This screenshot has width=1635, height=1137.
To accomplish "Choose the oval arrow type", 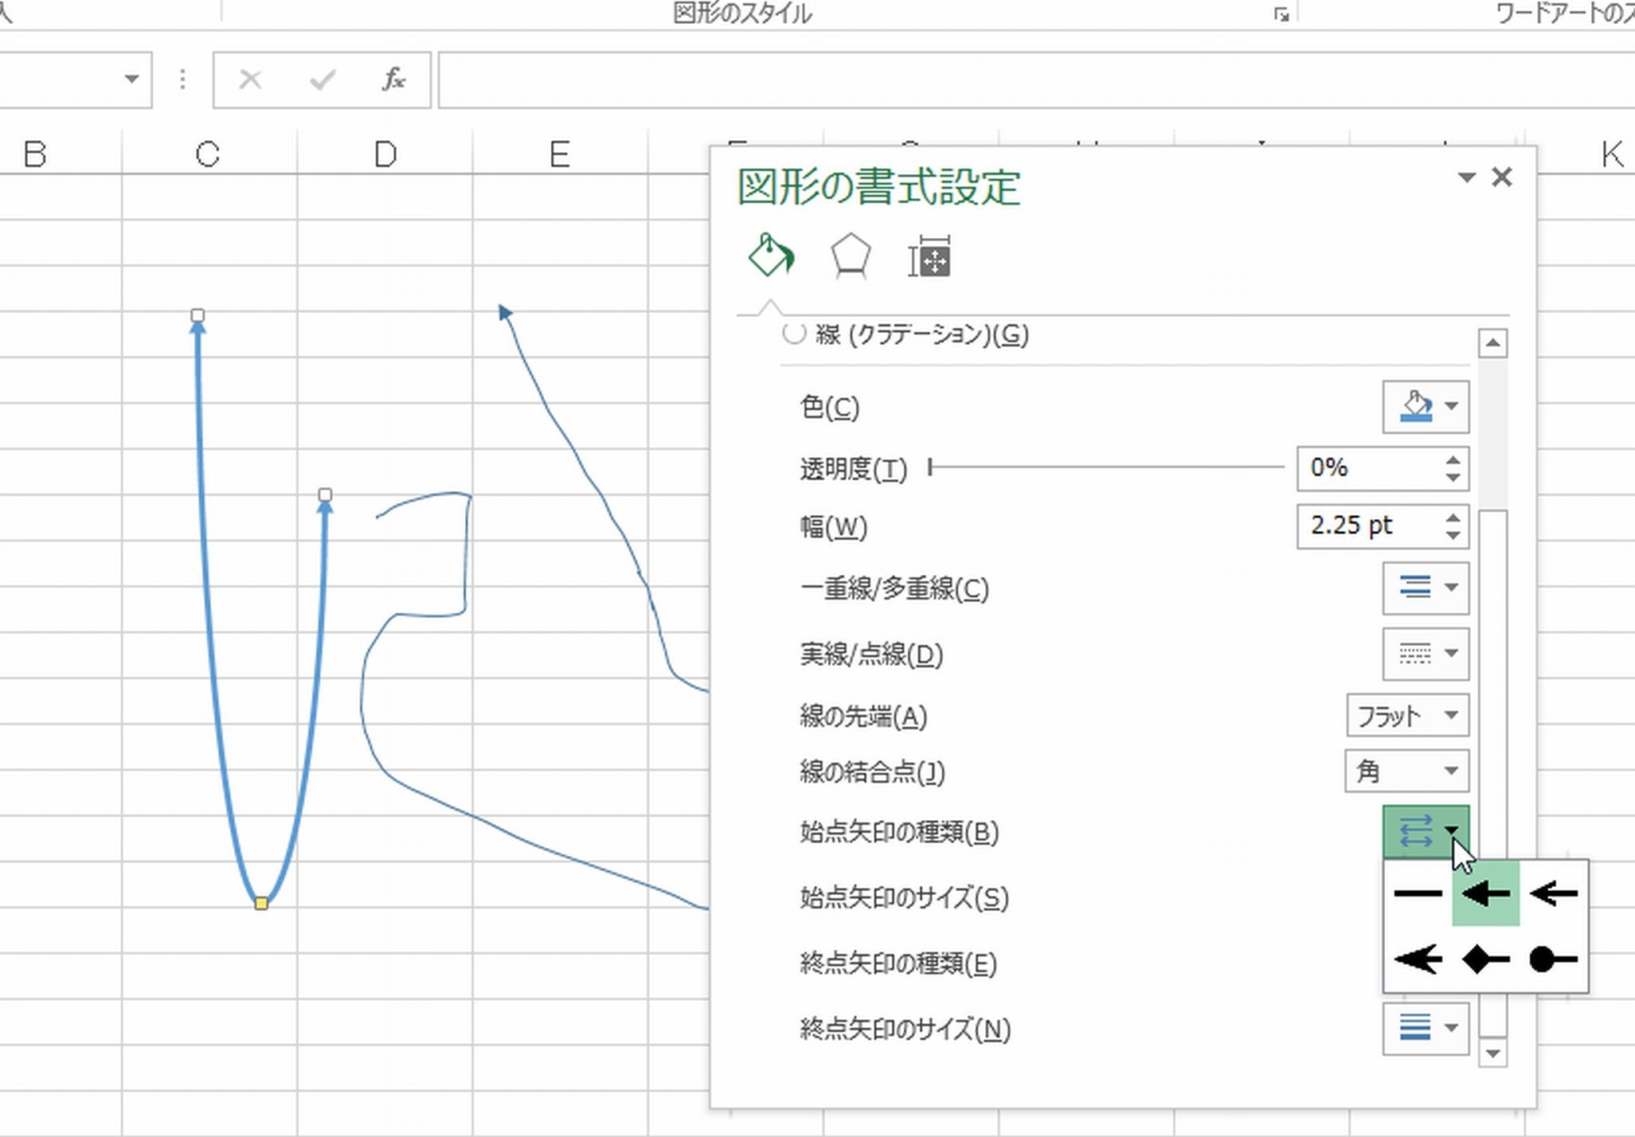I will click(x=1553, y=959).
